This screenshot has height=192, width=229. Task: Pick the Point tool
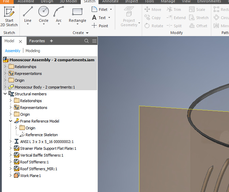[x=100, y=26]
